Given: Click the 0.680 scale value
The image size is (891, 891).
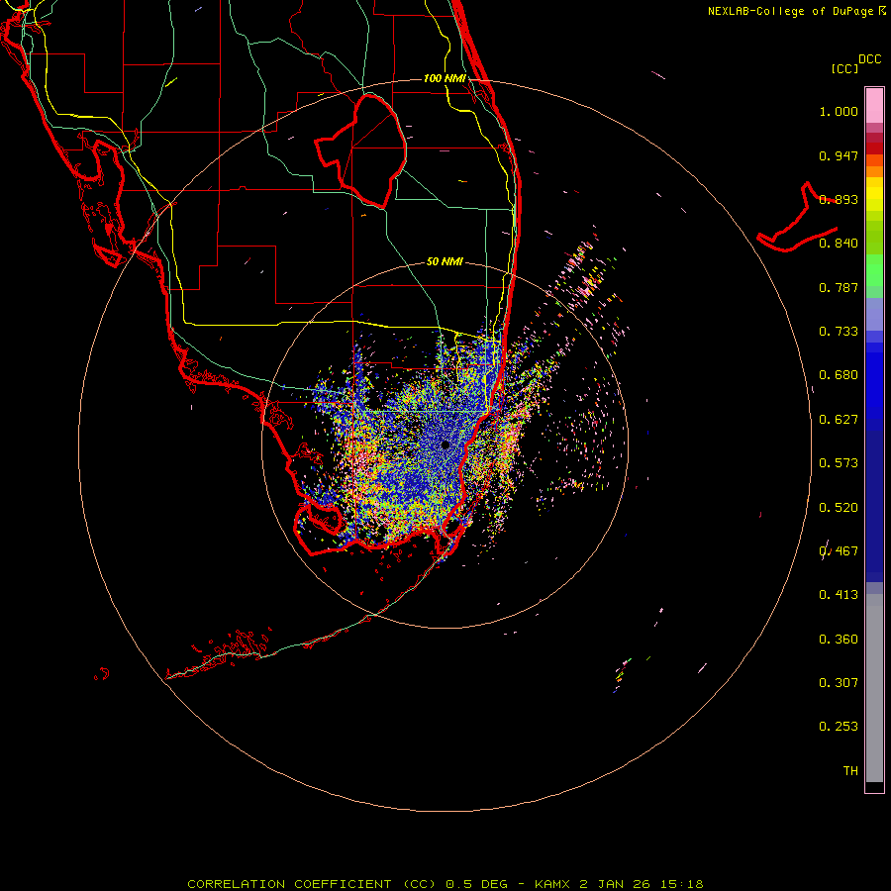Looking at the screenshot, I should pos(839,375).
